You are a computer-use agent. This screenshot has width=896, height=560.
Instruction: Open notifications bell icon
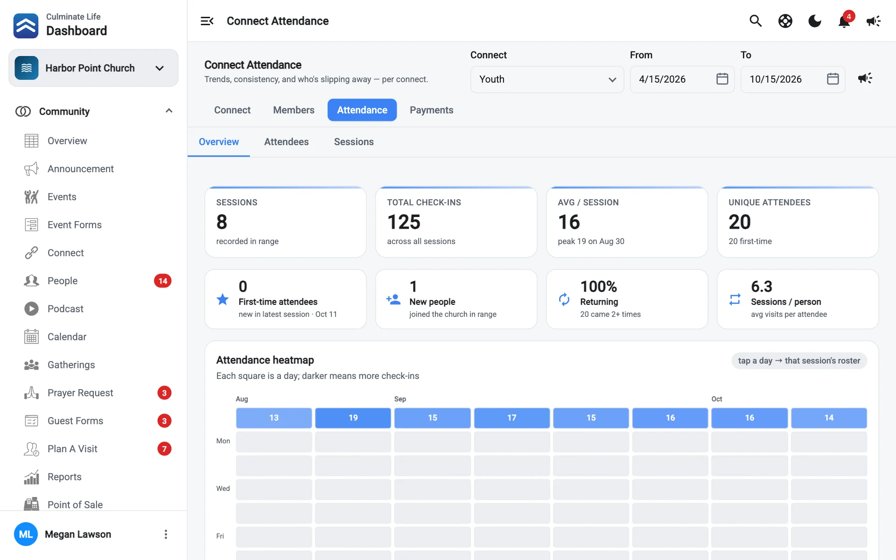point(844,21)
